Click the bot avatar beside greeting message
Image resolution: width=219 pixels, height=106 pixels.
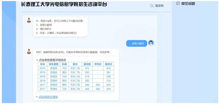29,20
